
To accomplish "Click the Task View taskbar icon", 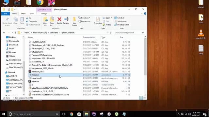I will click(x=64, y=114).
